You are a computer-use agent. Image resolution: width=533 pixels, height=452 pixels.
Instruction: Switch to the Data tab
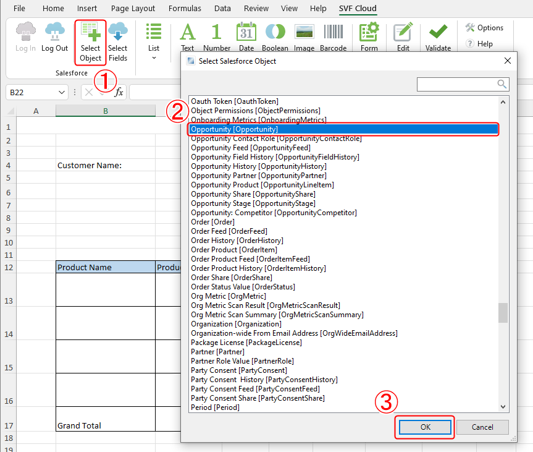[222, 8]
